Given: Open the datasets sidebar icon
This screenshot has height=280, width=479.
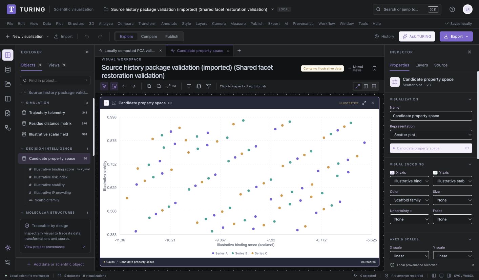Looking at the screenshot, I should coord(8,69).
